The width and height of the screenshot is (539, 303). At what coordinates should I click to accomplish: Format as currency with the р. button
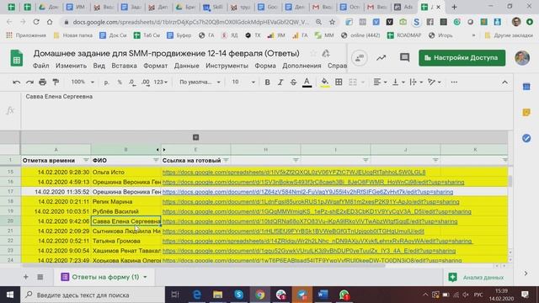[x=107, y=82]
